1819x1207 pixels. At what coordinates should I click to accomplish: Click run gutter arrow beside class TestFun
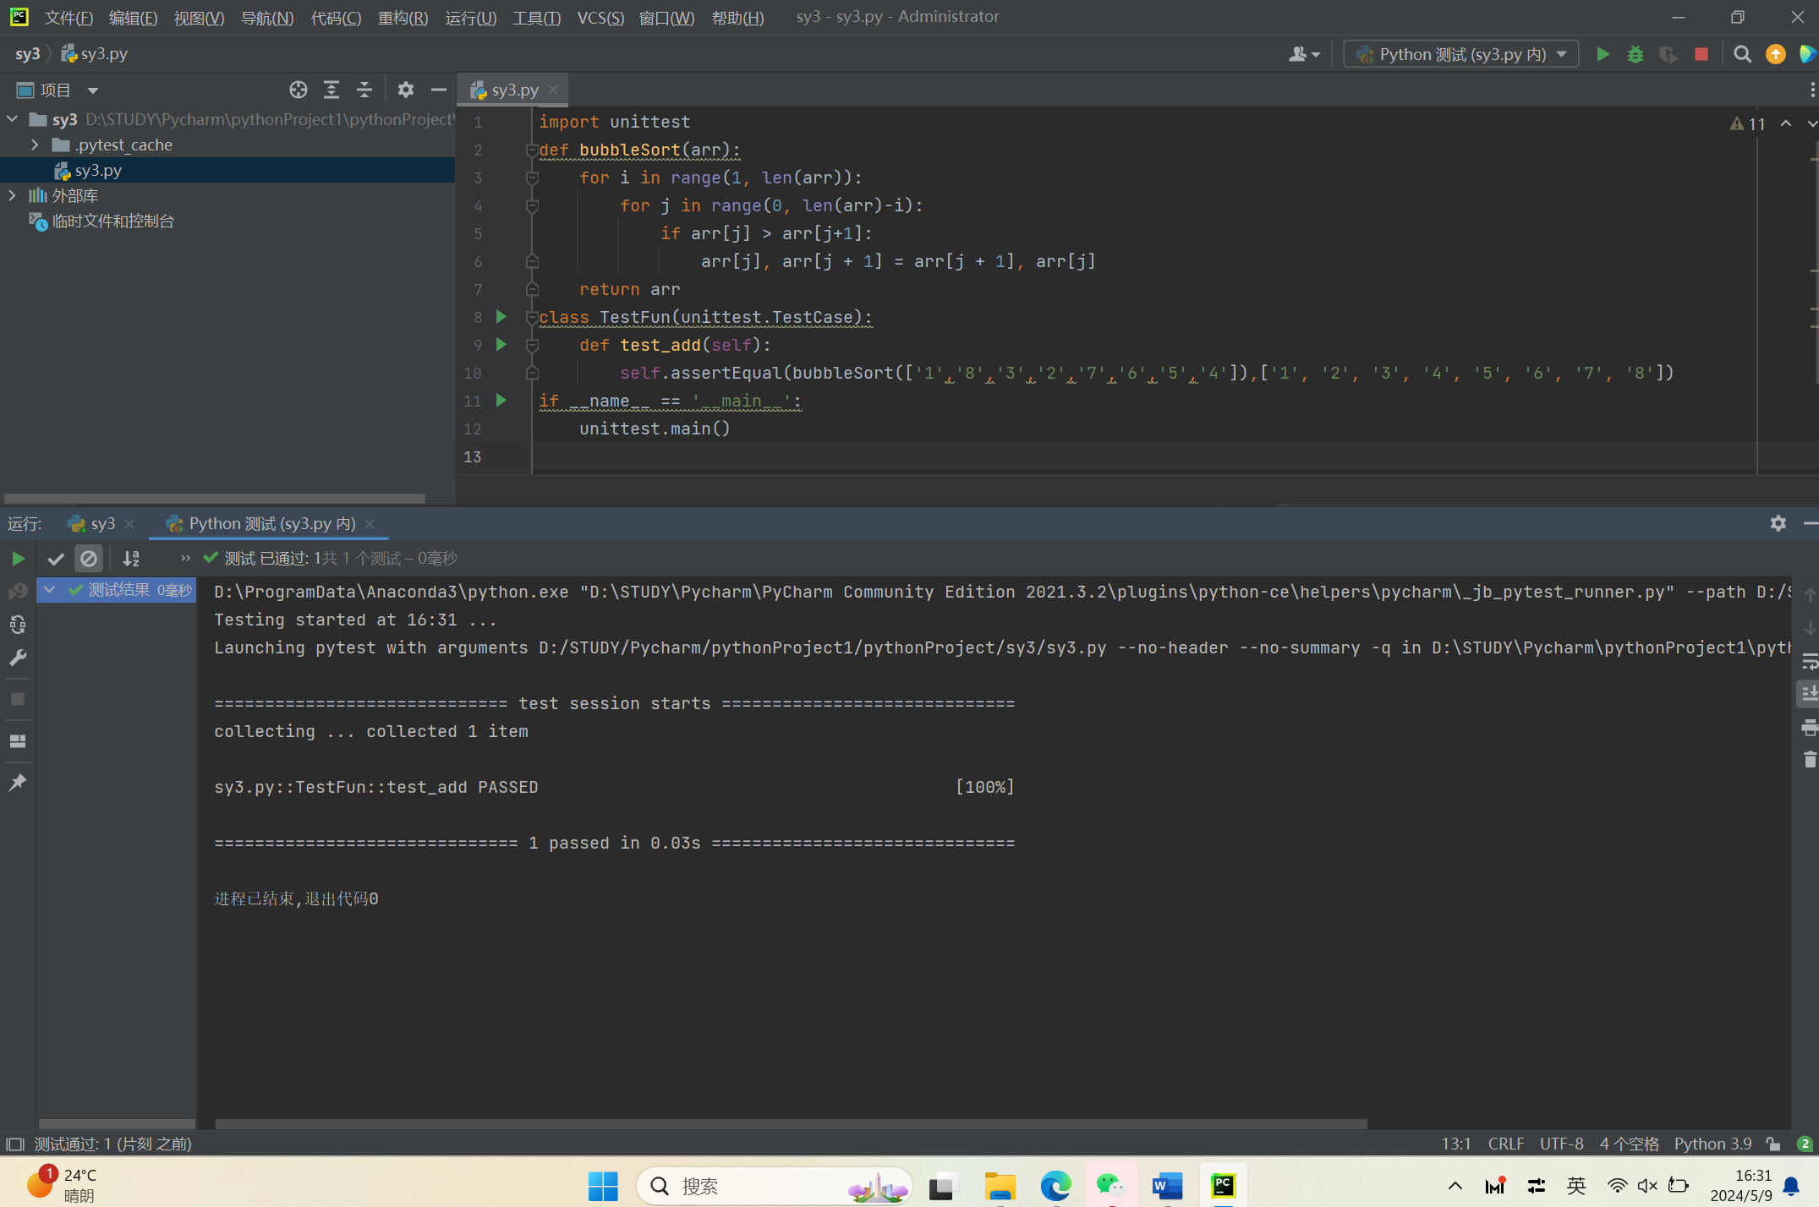pyautogui.click(x=501, y=317)
